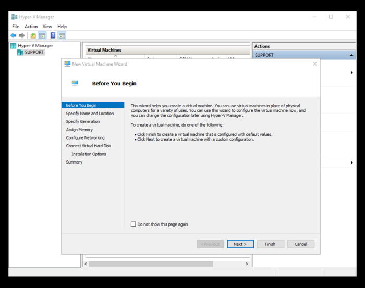Click the left scroll arrow under Virtual Machines

point(86,264)
